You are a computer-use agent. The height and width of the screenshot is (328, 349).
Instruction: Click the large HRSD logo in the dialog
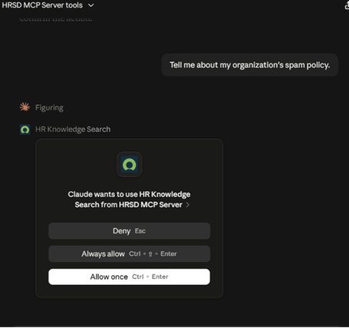[130, 165]
